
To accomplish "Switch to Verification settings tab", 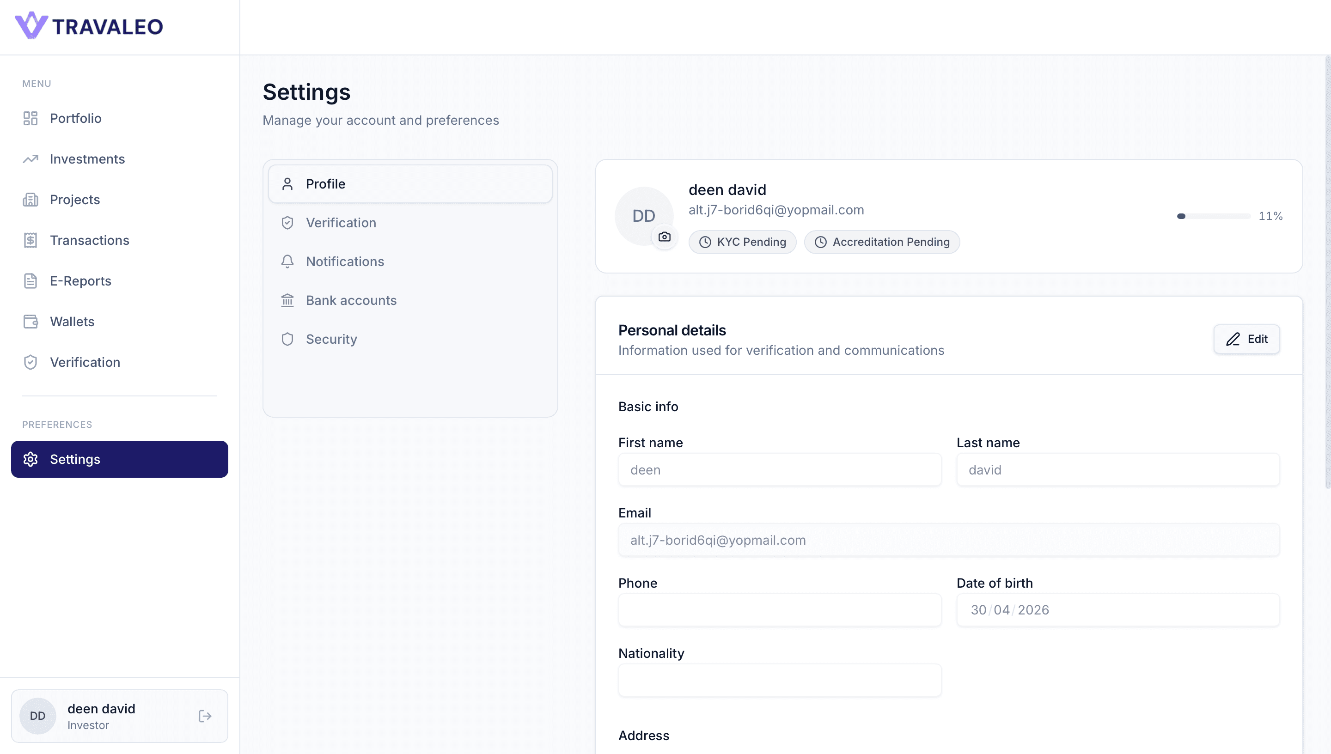I will pos(410,223).
